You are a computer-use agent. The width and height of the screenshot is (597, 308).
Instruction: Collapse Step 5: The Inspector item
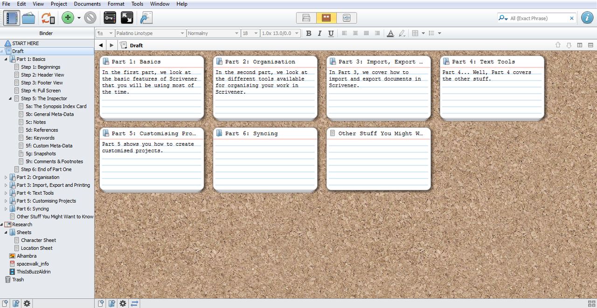click(x=10, y=98)
